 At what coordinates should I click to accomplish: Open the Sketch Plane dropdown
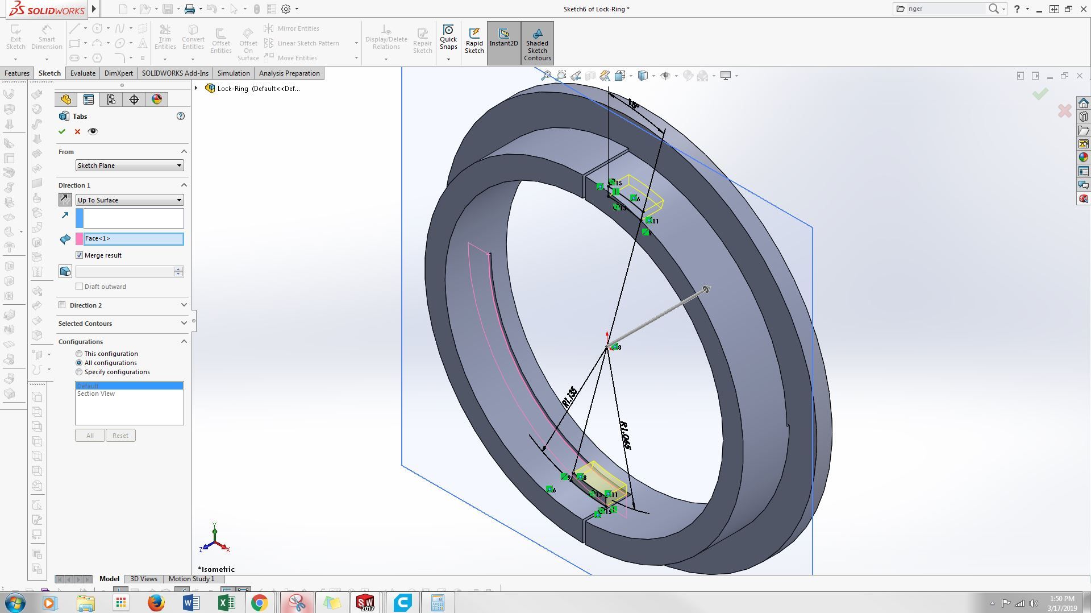pos(130,165)
